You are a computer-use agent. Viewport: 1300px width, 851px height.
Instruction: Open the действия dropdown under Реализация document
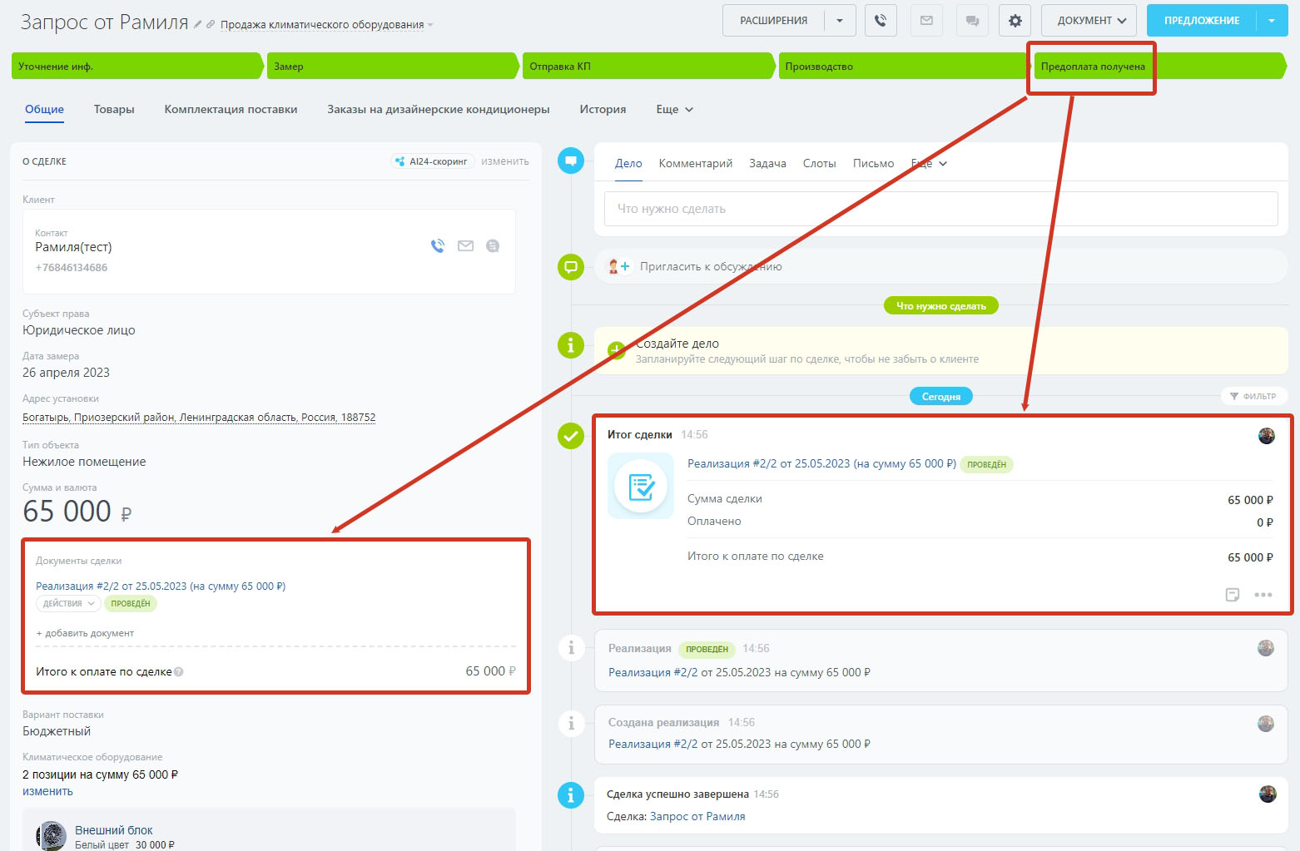pyautogui.click(x=68, y=604)
